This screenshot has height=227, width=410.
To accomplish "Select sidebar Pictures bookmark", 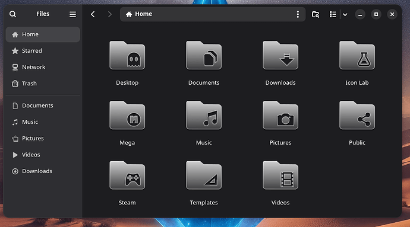I will click(43, 139).
